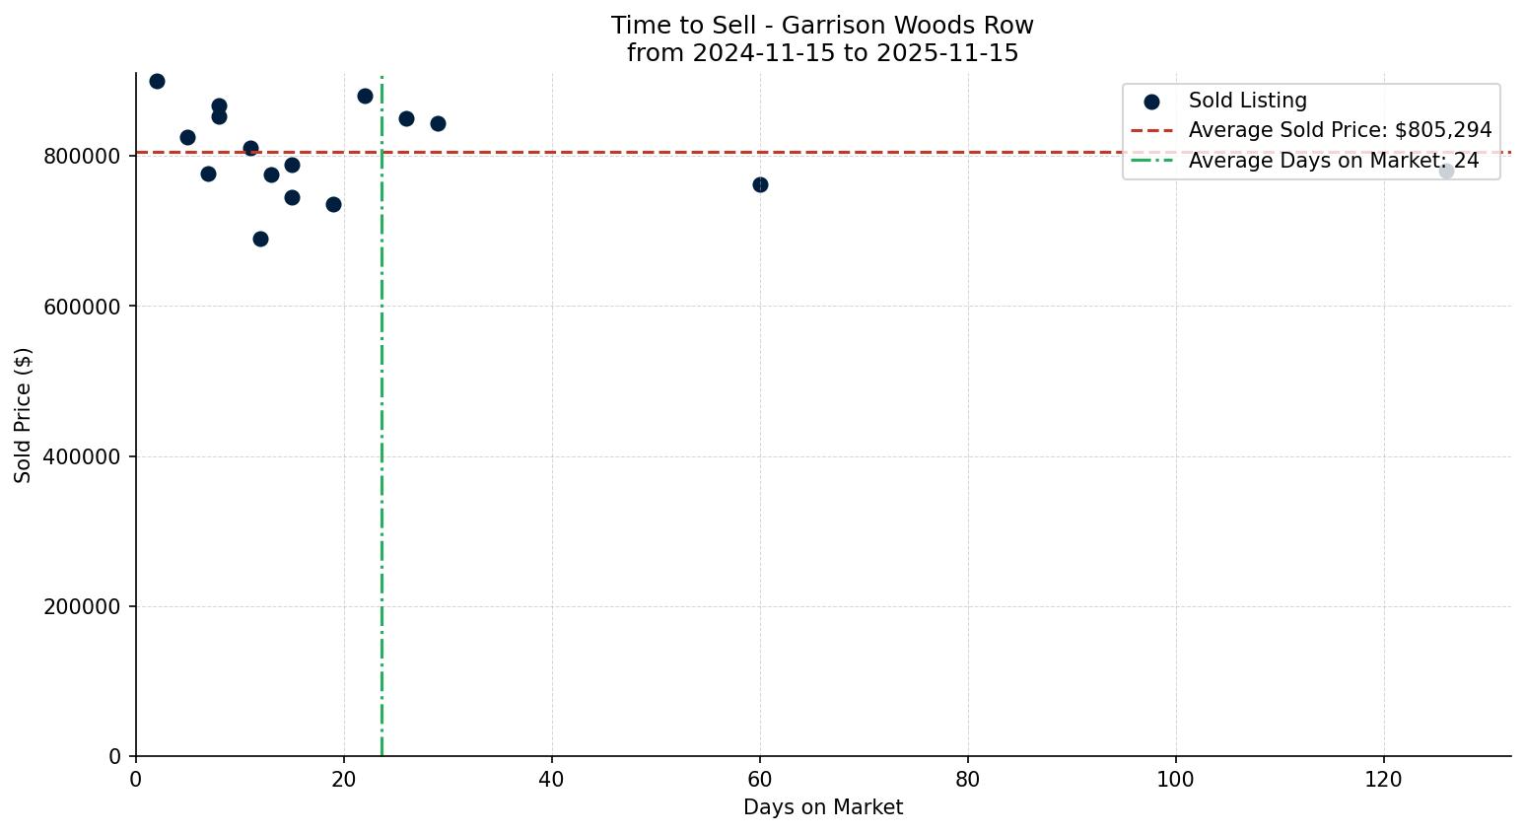Screen dimensions: 1525x833
Task: Click the highest-priced dot near 2 days
Action: coord(157,82)
